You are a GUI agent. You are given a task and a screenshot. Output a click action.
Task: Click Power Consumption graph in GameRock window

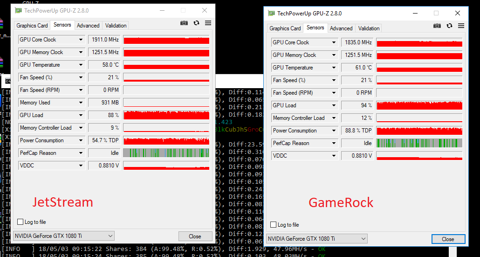[419, 131]
